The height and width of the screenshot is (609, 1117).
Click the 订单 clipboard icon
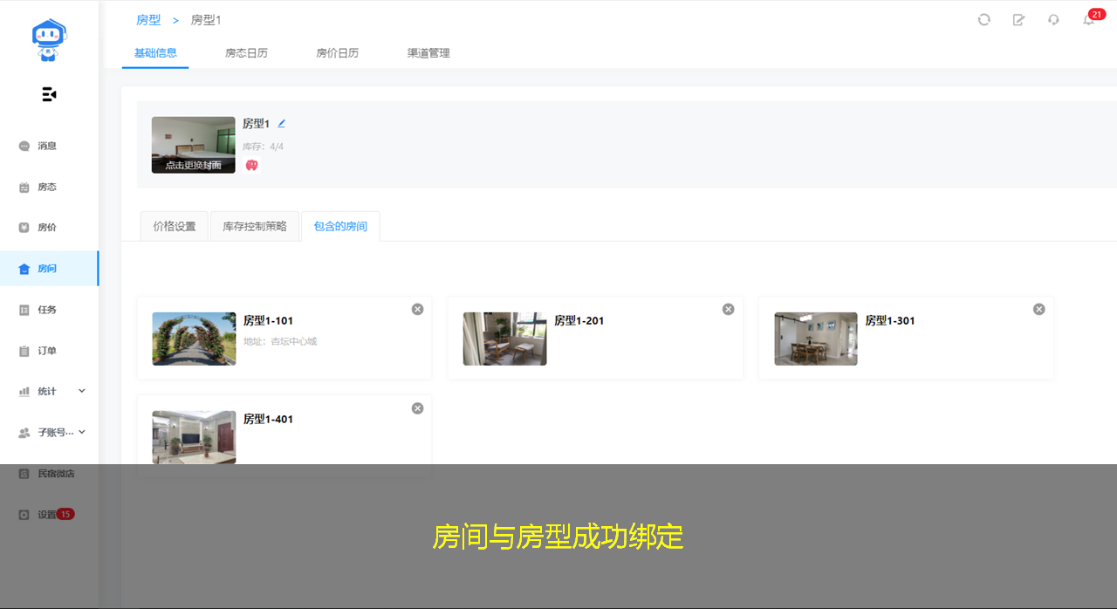pyautogui.click(x=24, y=351)
